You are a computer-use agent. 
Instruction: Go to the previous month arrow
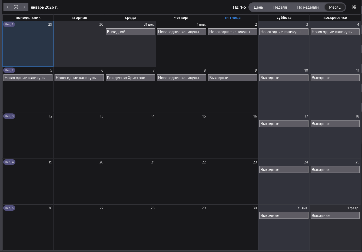point(8,7)
